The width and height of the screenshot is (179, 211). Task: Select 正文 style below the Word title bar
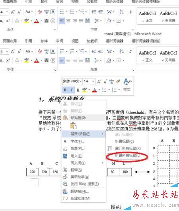pyautogui.click(x=147, y=56)
